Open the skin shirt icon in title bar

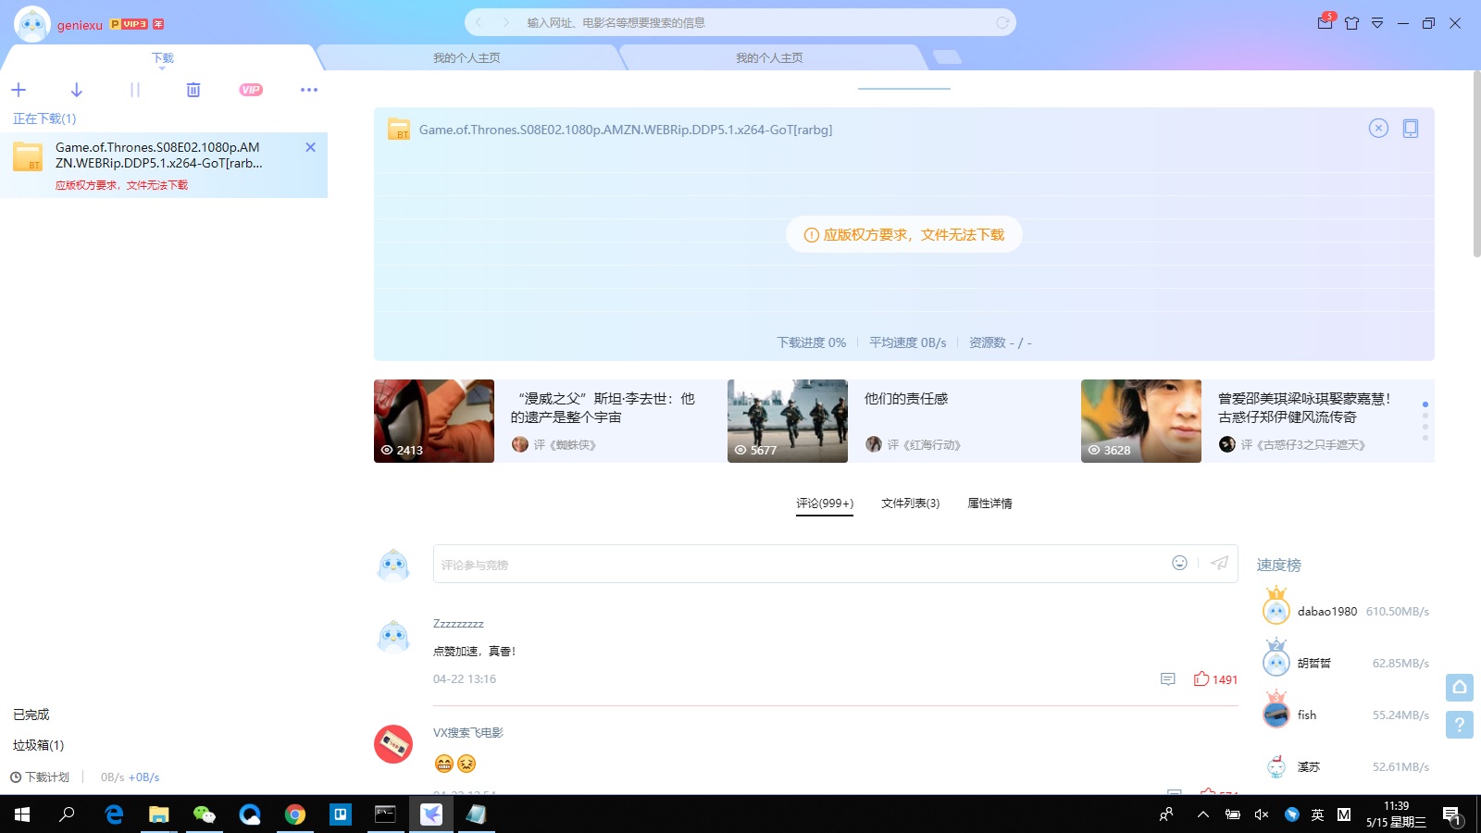pos(1352,23)
